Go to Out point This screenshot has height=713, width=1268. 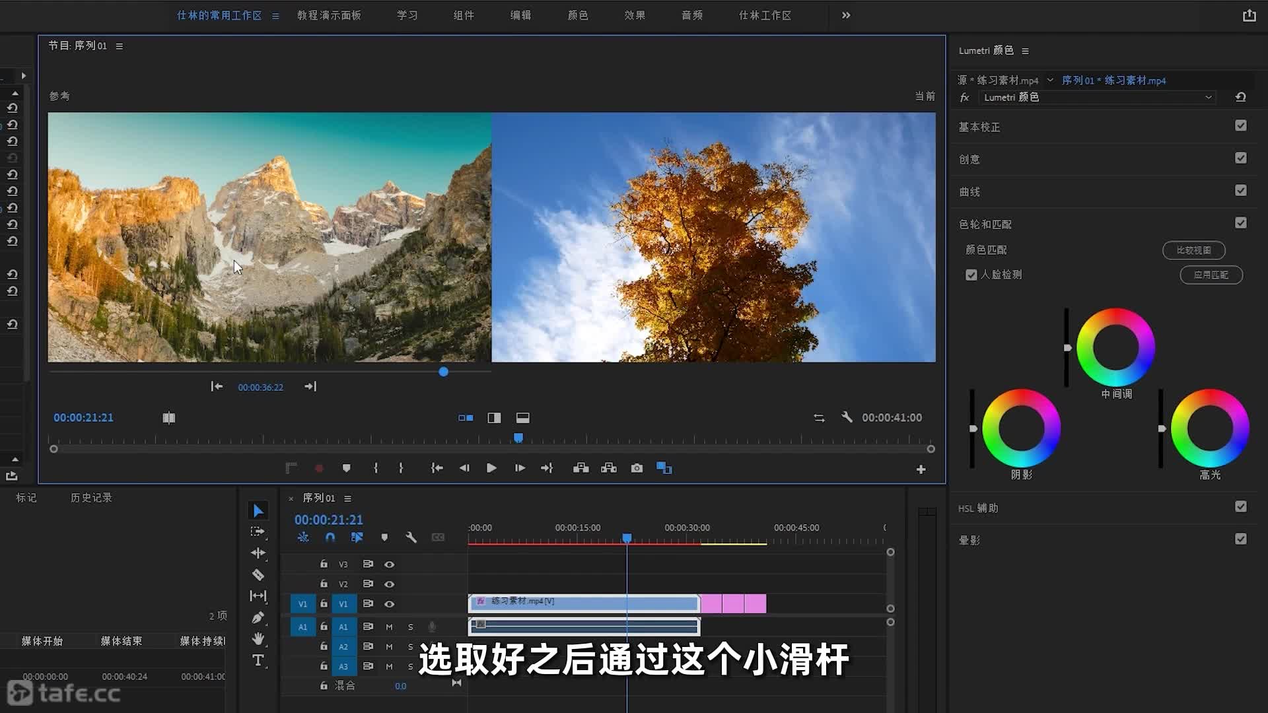[x=547, y=468]
